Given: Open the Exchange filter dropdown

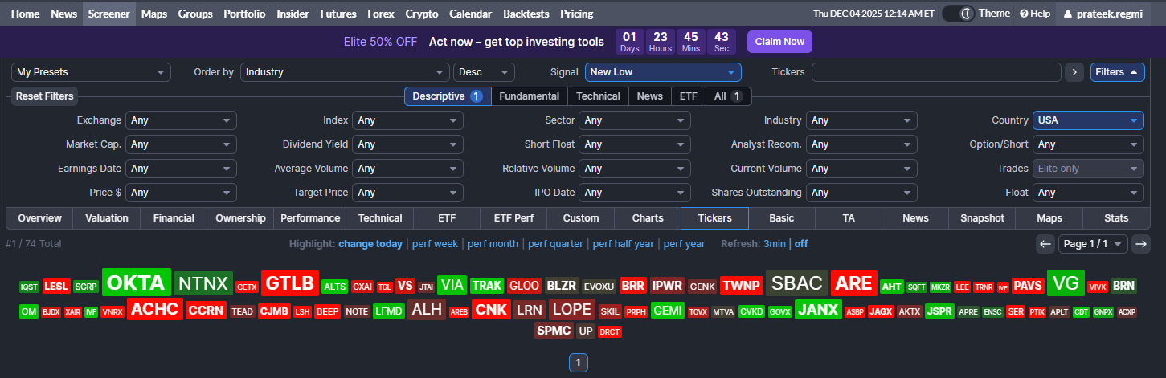Looking at the screenshot, I should pyautogui.click(x=181, y=120).
